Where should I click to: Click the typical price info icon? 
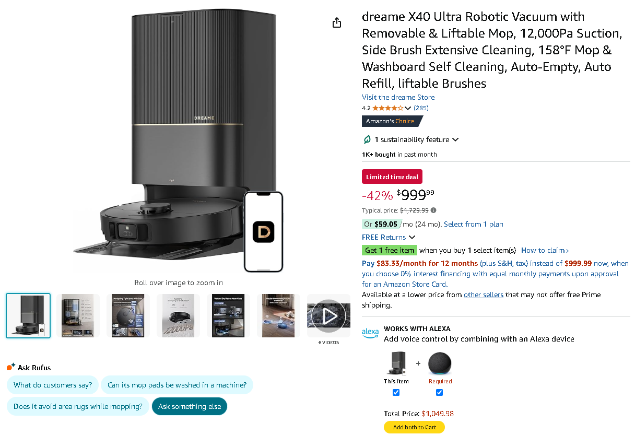coord(433,210)
